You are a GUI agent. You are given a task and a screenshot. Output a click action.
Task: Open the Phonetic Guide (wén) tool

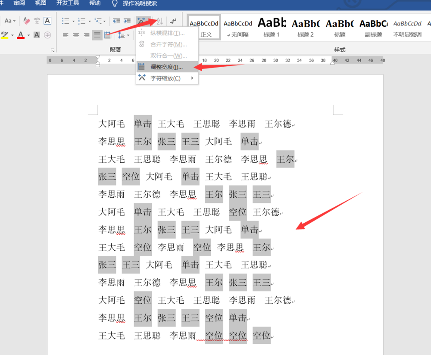37,21
